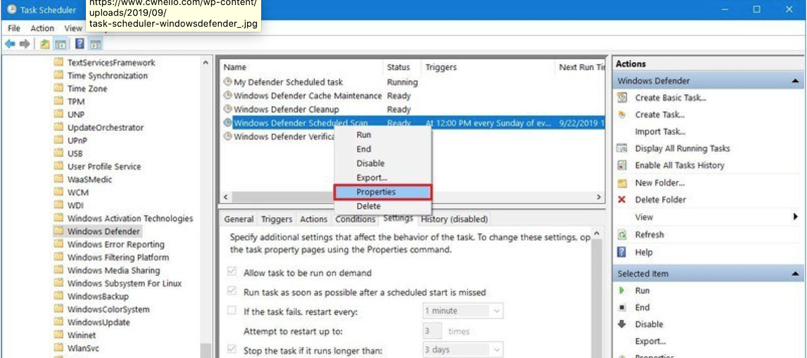Click the Create Task icon
The image size is (807, 358).
(x=622, y=114)
